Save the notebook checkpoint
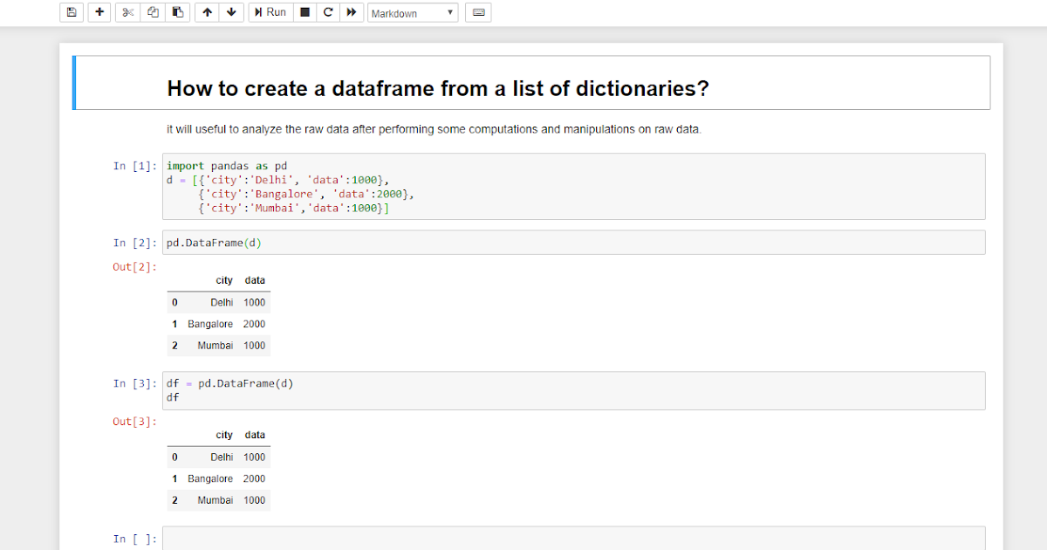 coord(71,11)
